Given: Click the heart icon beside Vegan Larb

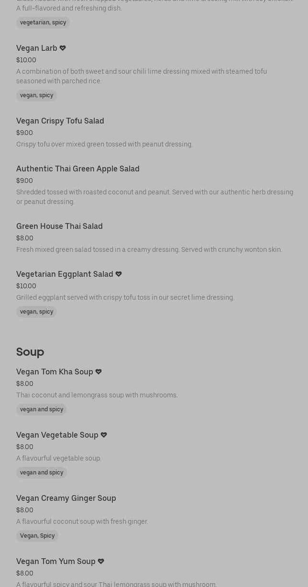Looking at the screenshot, I should point(63,48).
